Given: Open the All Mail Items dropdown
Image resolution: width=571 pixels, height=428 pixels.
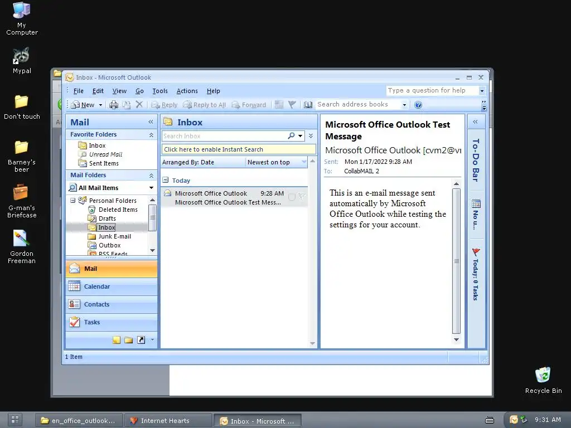Looking at the screenshot, I should tap(151, 188).
